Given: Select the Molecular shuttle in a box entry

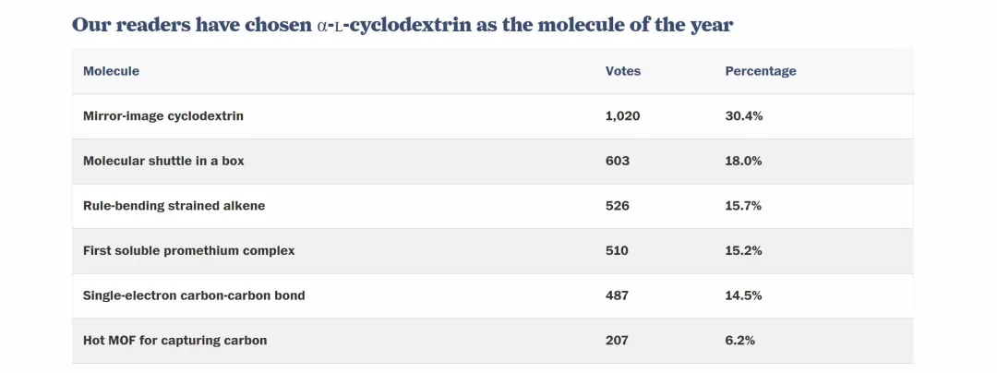Looking at the screenshot, I should (163, 161).
